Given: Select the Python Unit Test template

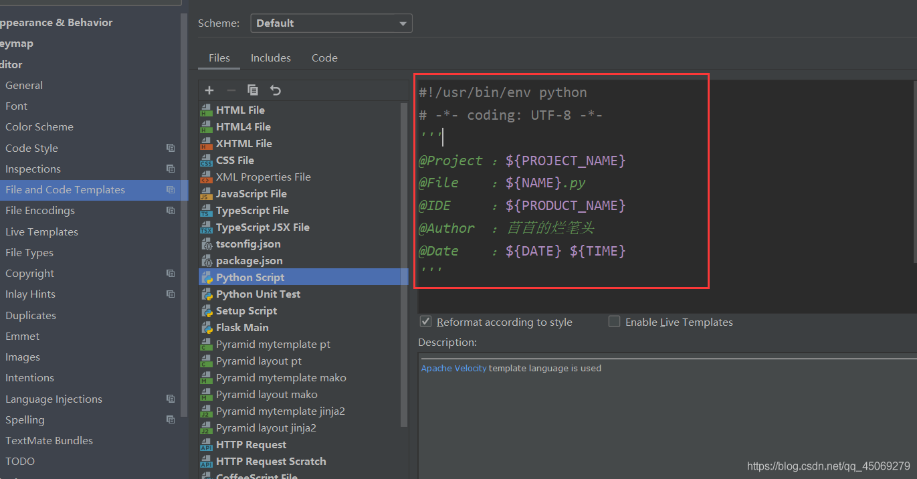Looking at the screenshot, I should tap(258, 294).
